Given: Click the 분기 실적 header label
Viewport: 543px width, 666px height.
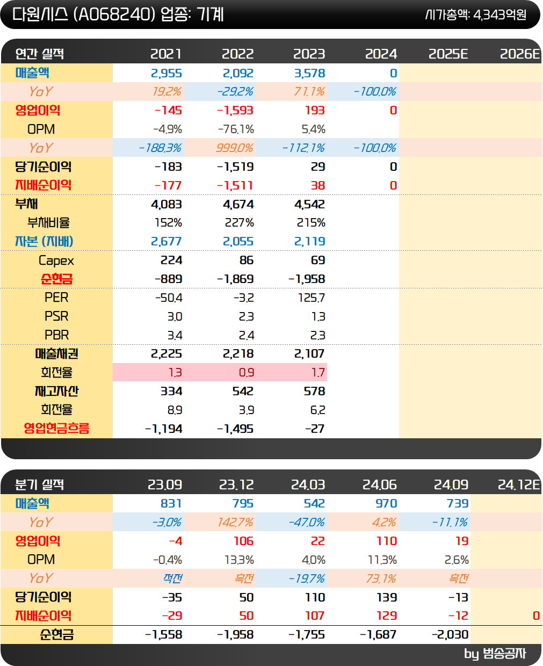Looking at the screenshot, I should tap(40, 484).
